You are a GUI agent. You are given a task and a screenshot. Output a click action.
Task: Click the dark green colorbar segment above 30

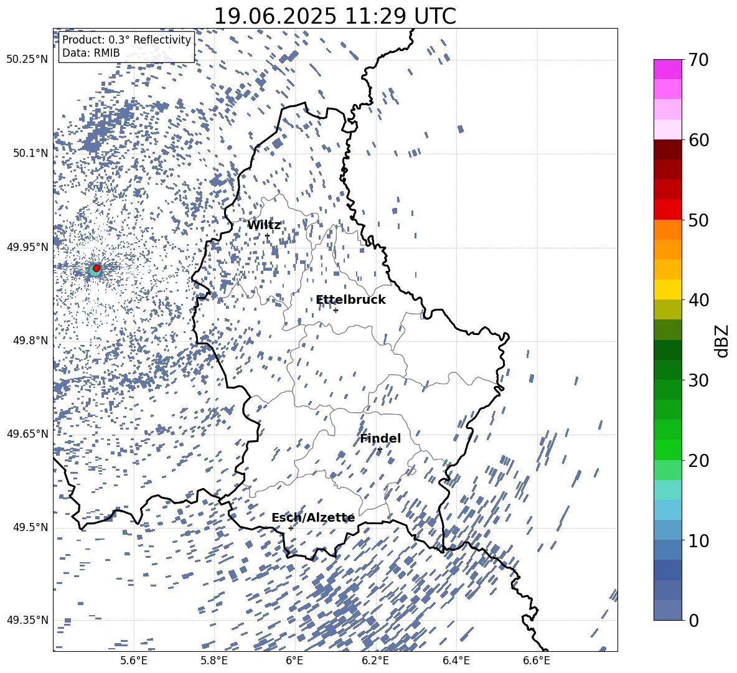[x=668, y=350]
